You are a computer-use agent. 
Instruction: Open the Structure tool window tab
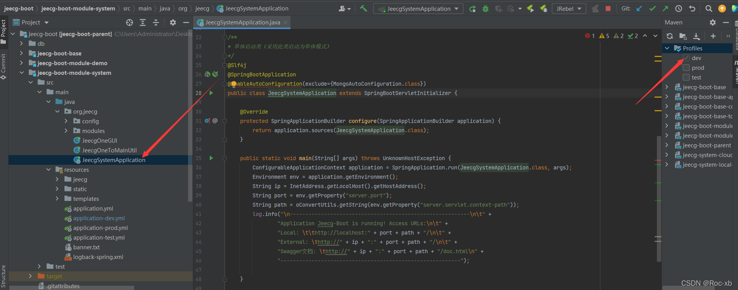3,276
